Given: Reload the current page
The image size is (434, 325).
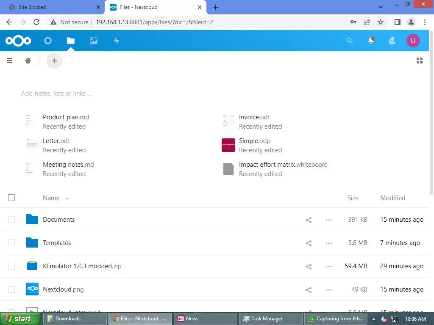Looking at the screenshot, I should 36,22.
